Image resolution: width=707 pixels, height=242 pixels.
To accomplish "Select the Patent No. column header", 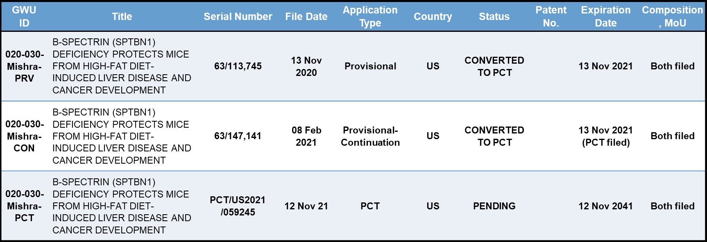I will click(551, 16).
